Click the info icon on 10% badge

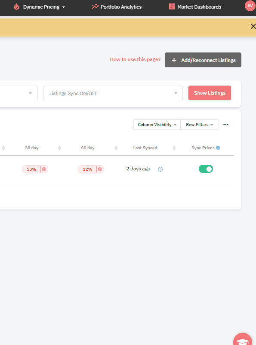[x=44, y=169]
